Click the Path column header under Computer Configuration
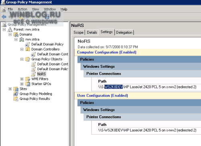201x146 pixels. (102, 81)
